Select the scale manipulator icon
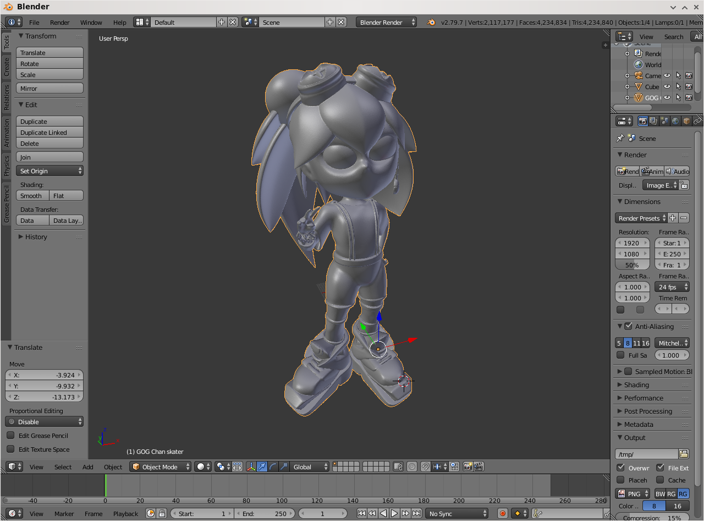Viewport: 704px width, 521px height. [284, 467]
